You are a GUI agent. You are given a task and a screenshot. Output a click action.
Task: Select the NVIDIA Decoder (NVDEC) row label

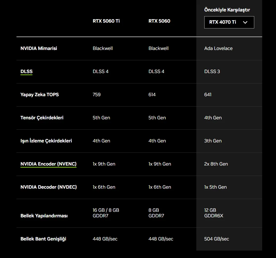click(x=48, y=187)
